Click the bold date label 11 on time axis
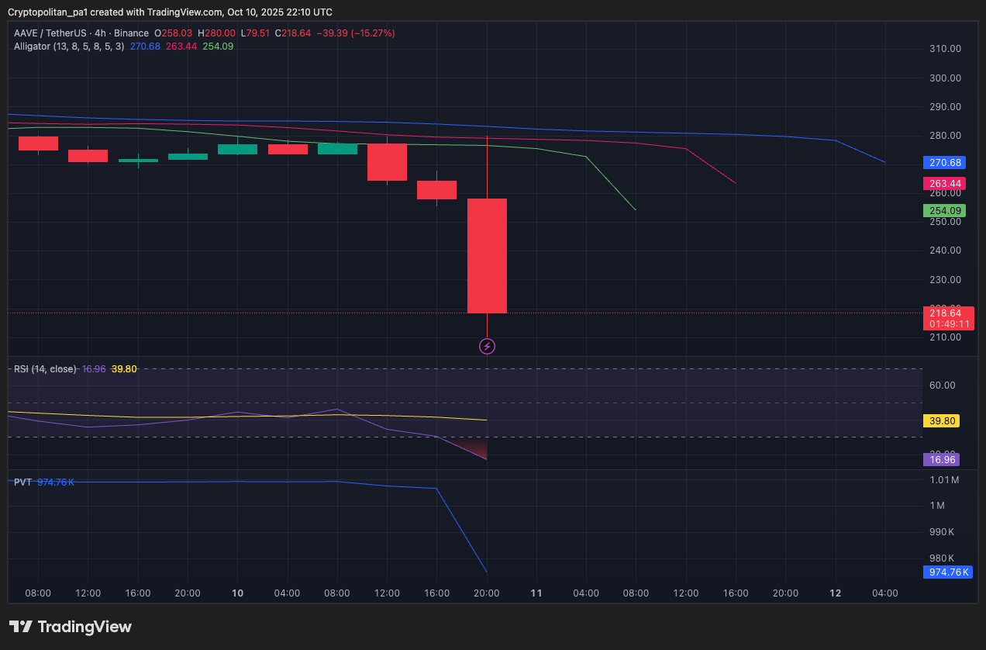Screen dimensions: 986x650 (x=536, y=593)
